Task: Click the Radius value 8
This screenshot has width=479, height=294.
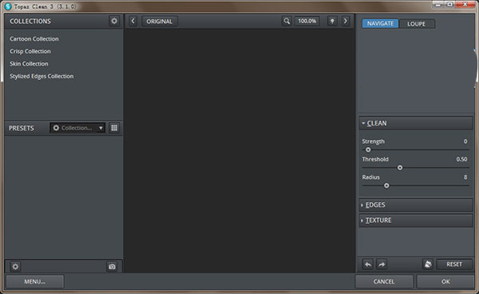Action: click(465, 177)
